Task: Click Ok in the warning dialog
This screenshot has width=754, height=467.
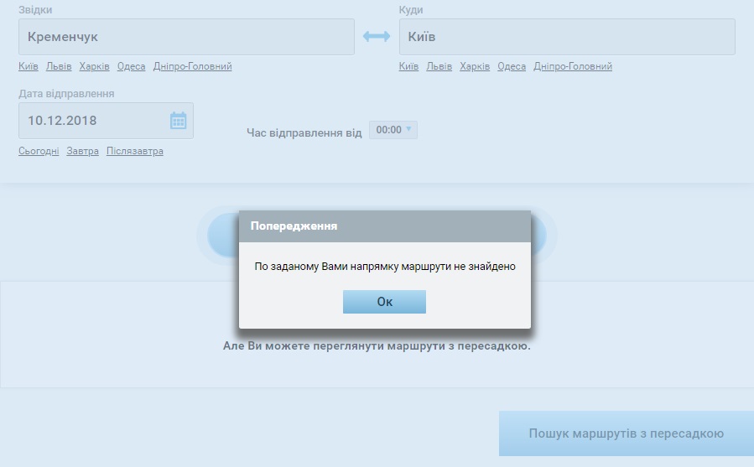Action: [x=384, y=302]
